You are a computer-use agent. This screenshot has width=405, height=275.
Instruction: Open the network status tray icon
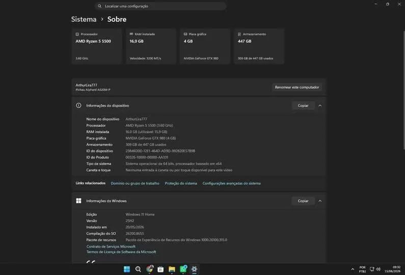372,269
